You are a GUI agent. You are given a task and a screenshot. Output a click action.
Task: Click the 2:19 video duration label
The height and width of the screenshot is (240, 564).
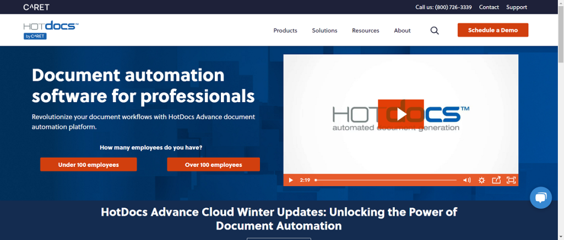click(305, 180)
